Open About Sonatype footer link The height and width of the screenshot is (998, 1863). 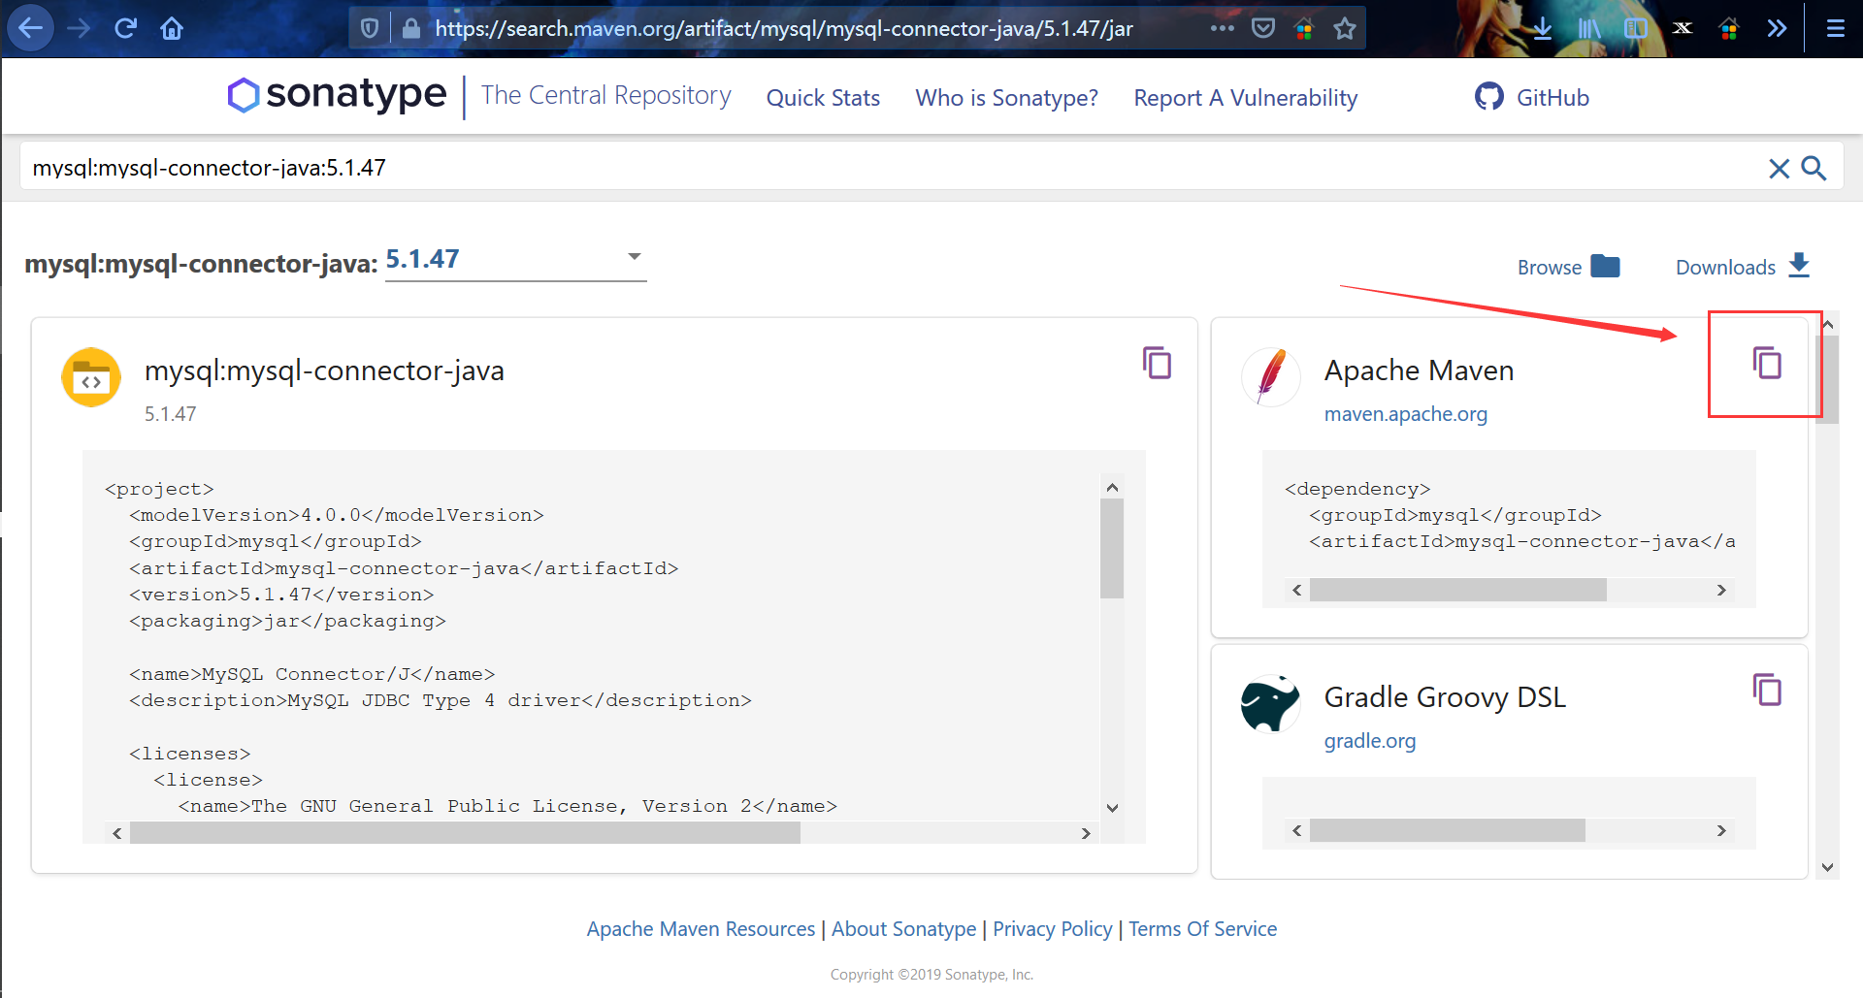[903, 929]
